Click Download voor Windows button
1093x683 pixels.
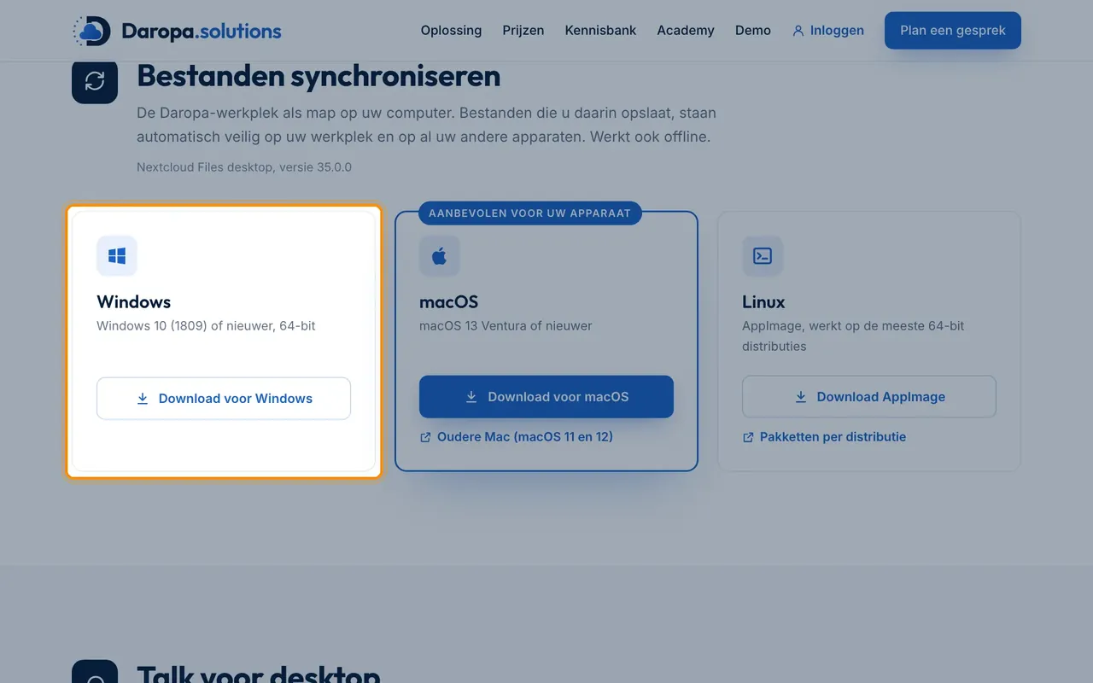pyautogui.click(x=224, y=399)
